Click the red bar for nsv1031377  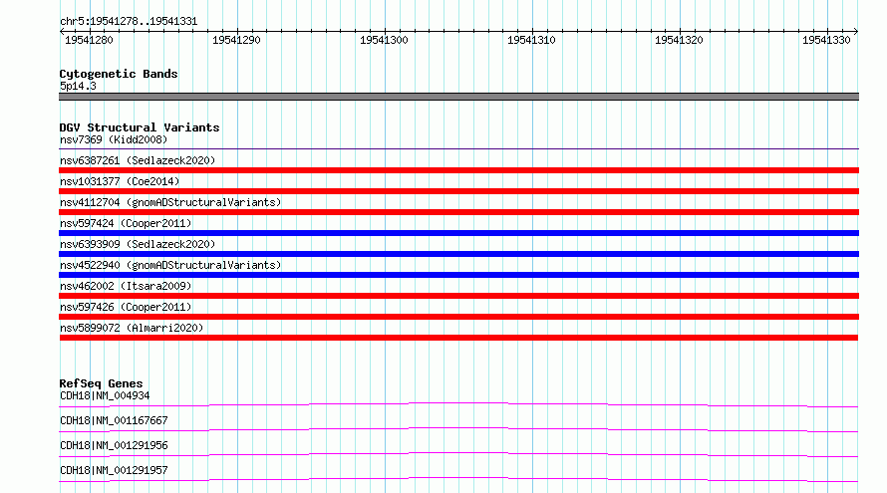(x=458, y=191)
